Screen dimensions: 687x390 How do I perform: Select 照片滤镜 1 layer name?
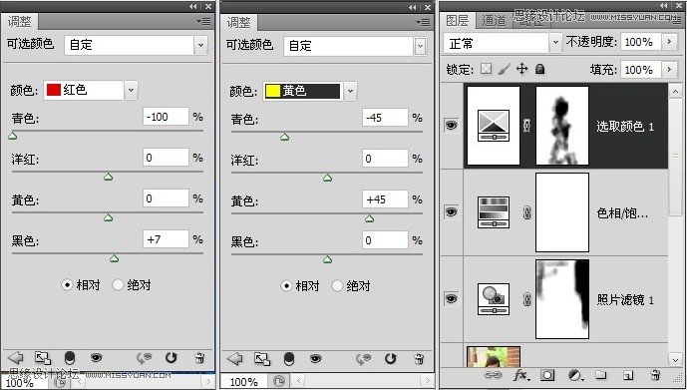click(x=625, y=299)
